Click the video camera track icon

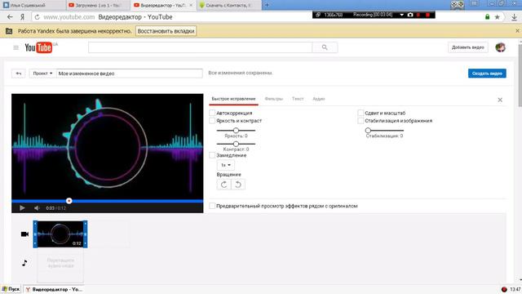coord(24,234)
